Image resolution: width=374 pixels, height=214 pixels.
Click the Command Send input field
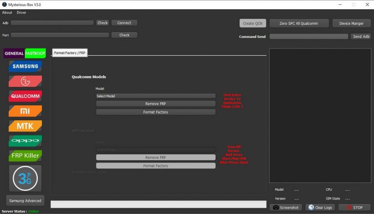pyautogui.click(x=308, y=36)
